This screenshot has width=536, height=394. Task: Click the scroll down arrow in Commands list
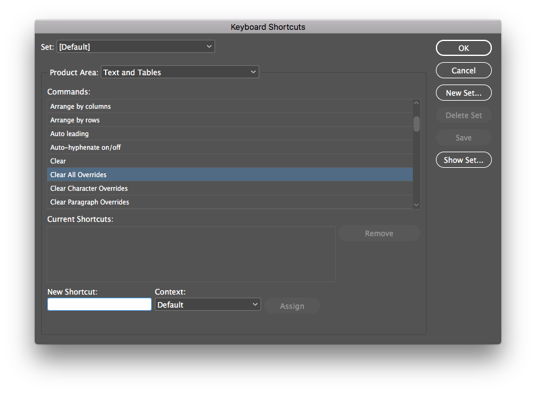click(416, 204)
